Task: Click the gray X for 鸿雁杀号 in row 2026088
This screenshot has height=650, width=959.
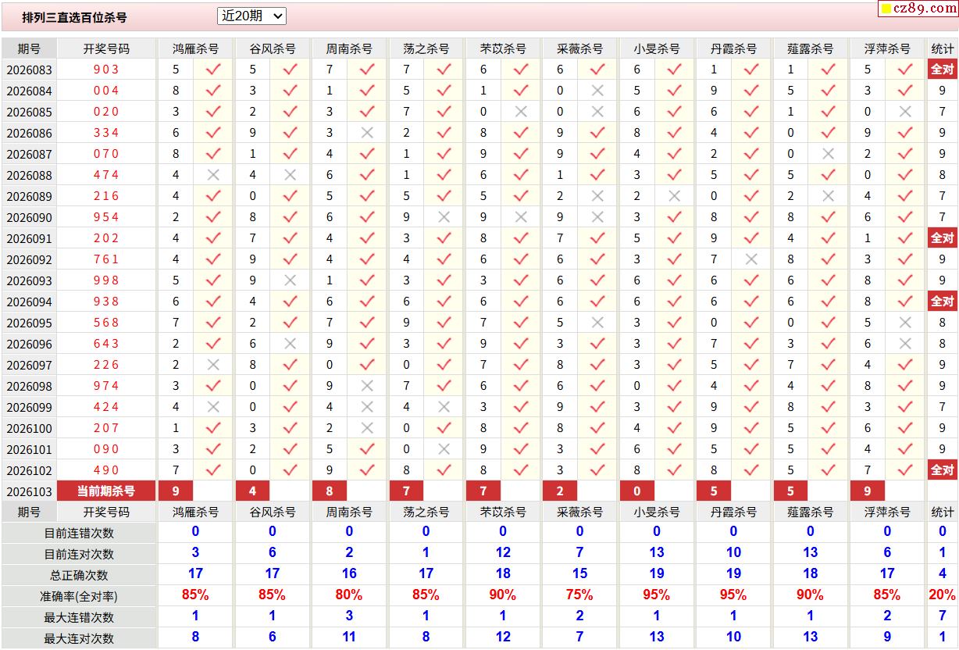Action: pyautogui.click(x=213, y=175)
